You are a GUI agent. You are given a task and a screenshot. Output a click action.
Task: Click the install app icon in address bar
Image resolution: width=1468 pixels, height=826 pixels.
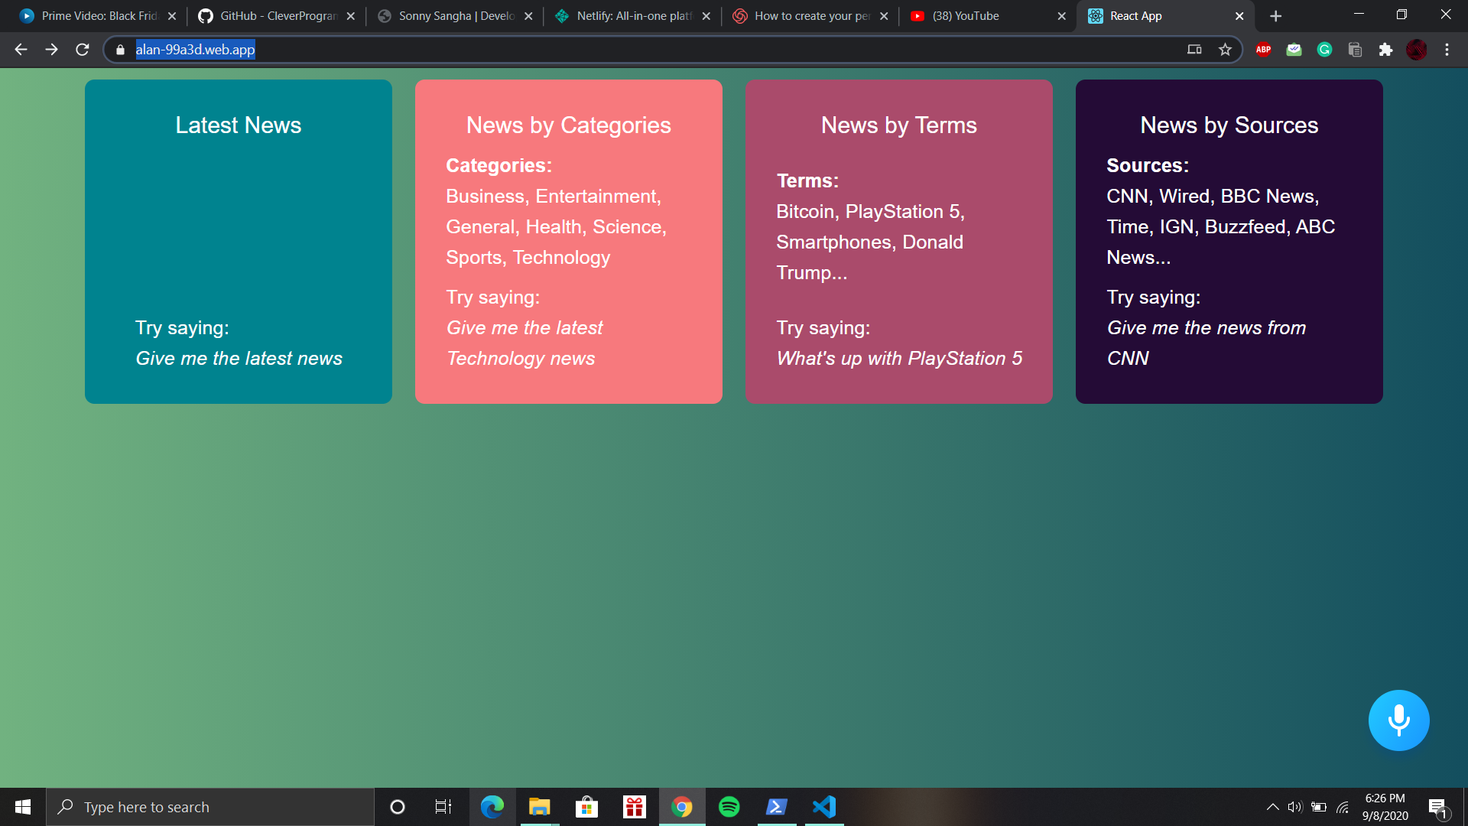tap(1194, 50)
